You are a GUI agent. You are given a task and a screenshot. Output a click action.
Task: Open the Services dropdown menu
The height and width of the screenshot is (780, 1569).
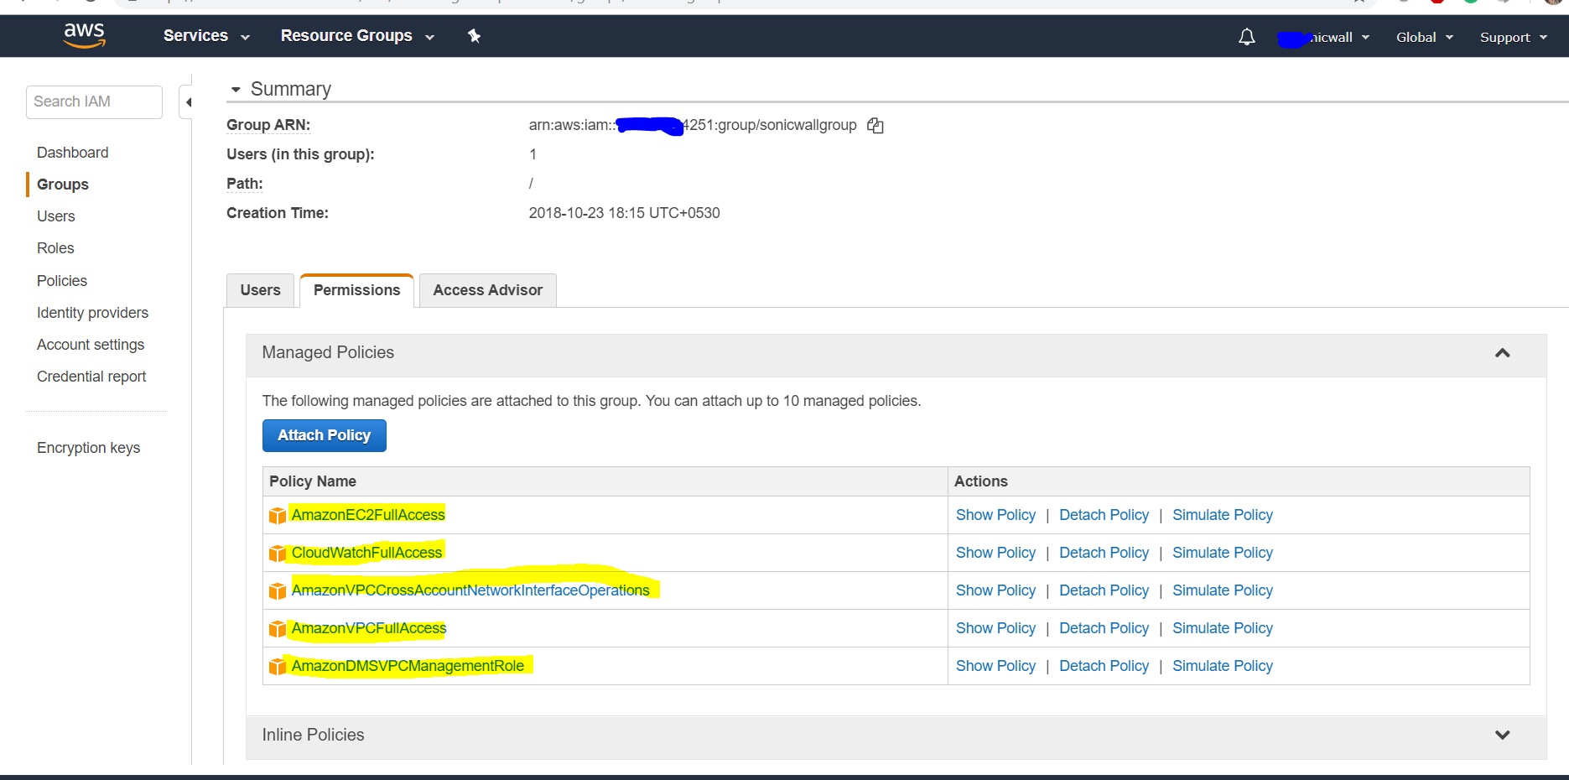[206, 36]
